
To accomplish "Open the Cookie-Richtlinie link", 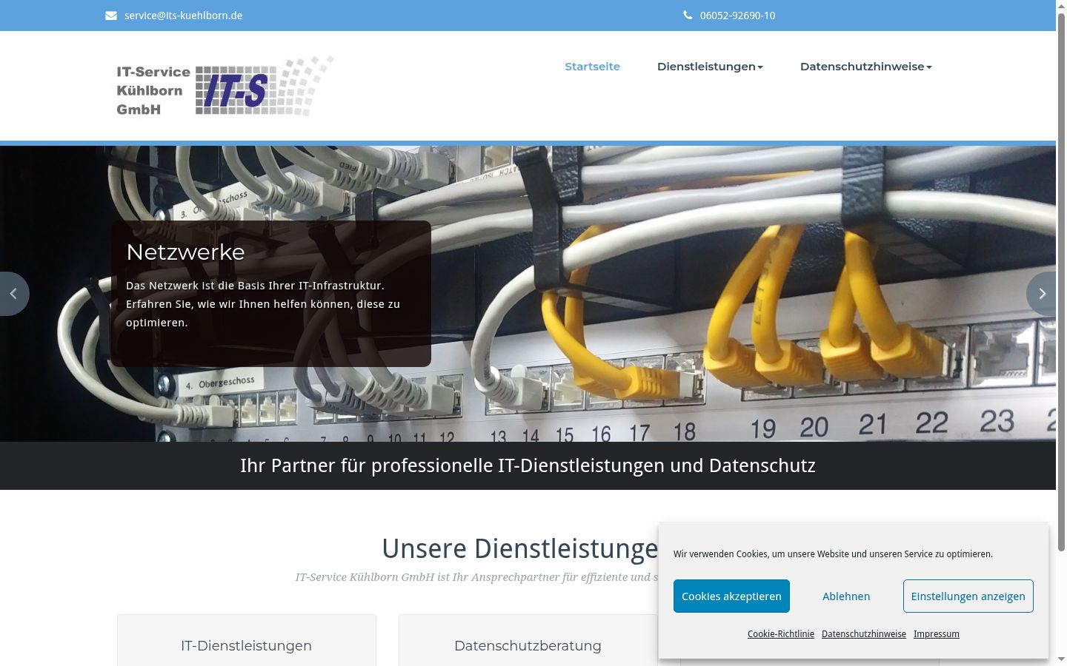I will (781, 634).
